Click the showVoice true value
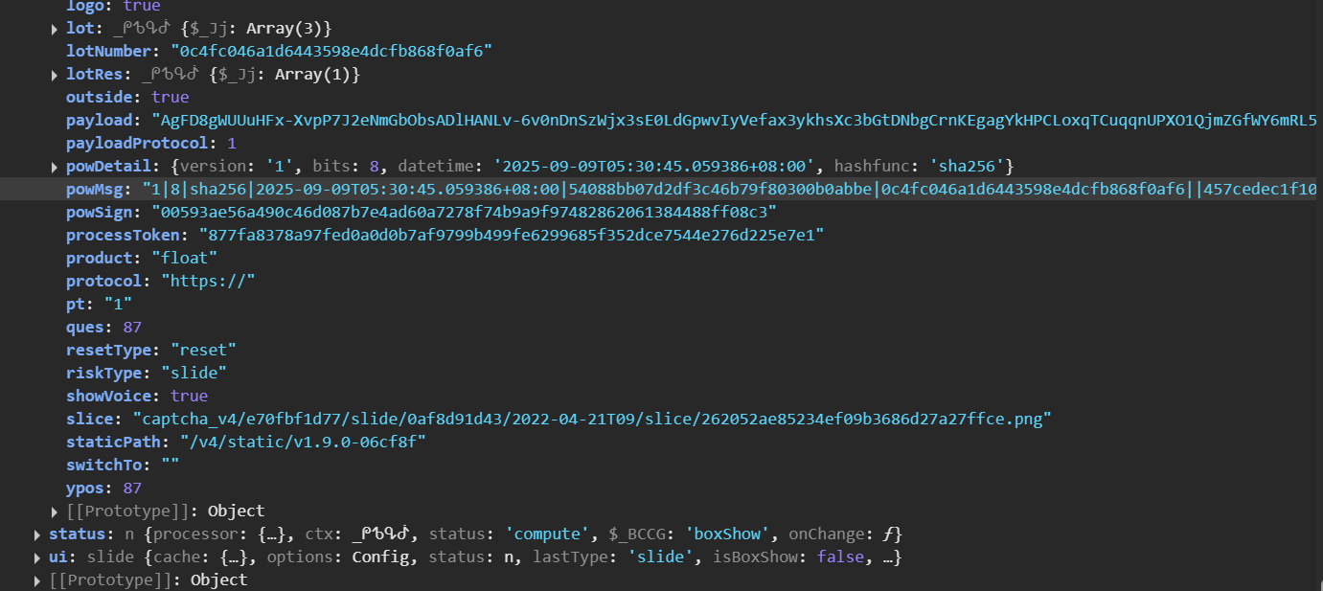This screenshot has width=1323, height=591. click(189, 396)
